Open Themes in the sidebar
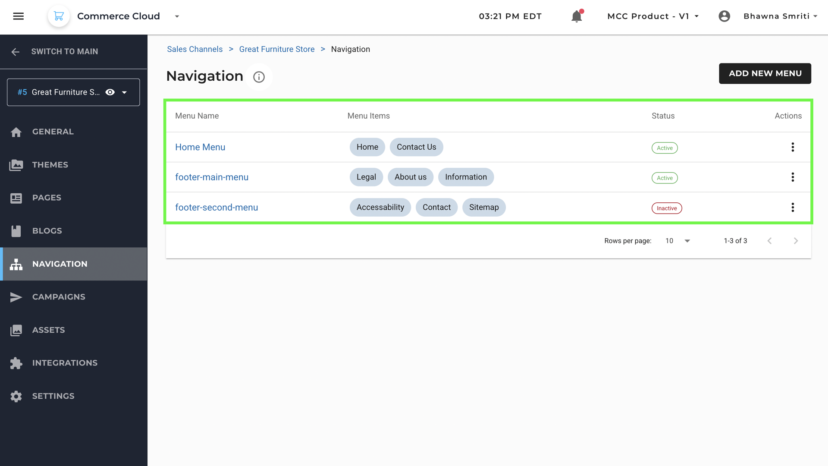 point(50,165)
